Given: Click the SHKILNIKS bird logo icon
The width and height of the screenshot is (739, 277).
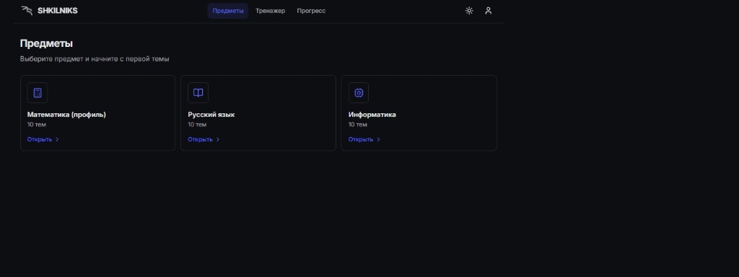Looking at the screenshot, I should pos(27,10).
